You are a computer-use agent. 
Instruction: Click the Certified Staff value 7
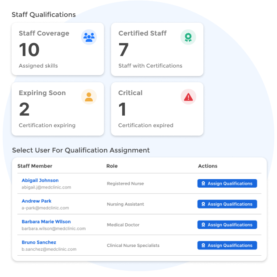click(x=124, y=50)
